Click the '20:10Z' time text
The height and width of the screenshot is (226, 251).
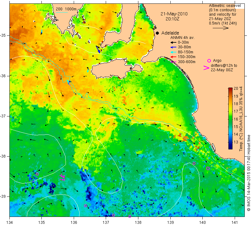click(172, 19)
